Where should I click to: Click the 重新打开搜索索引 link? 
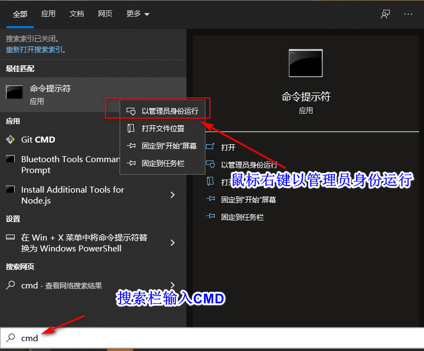(x=36, y=50)
